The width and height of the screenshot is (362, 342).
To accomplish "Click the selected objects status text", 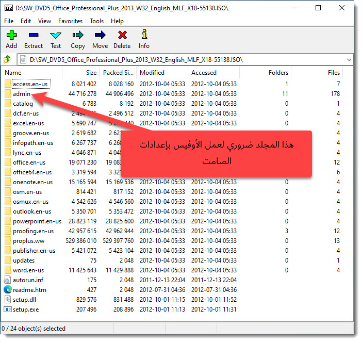I will click(x=34, y=329).
